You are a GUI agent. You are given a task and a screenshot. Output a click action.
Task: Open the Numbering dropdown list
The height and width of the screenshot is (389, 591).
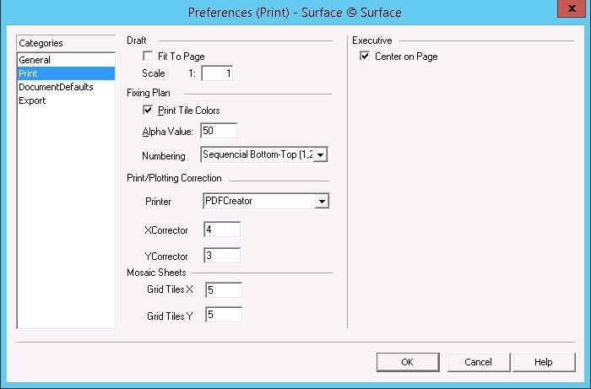(x=320, y=155)
